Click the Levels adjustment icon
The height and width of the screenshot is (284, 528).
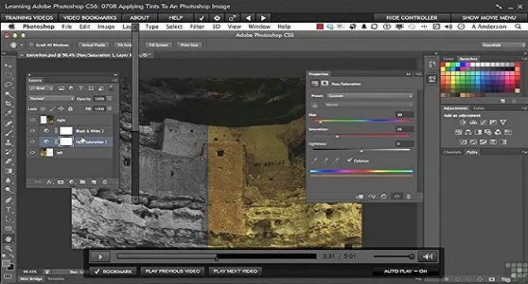tap(473, 122)
